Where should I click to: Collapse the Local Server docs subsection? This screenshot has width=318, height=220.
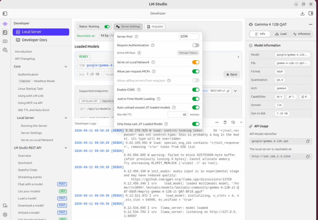point(66,118)
